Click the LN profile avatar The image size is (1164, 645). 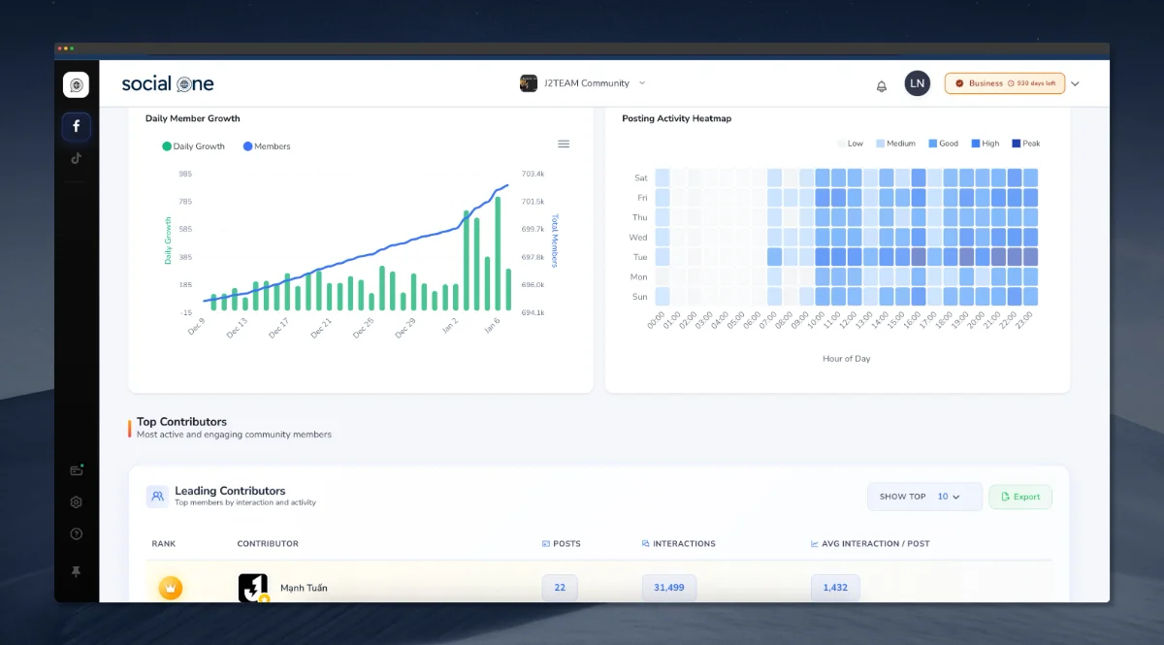(x=917, y=83)
